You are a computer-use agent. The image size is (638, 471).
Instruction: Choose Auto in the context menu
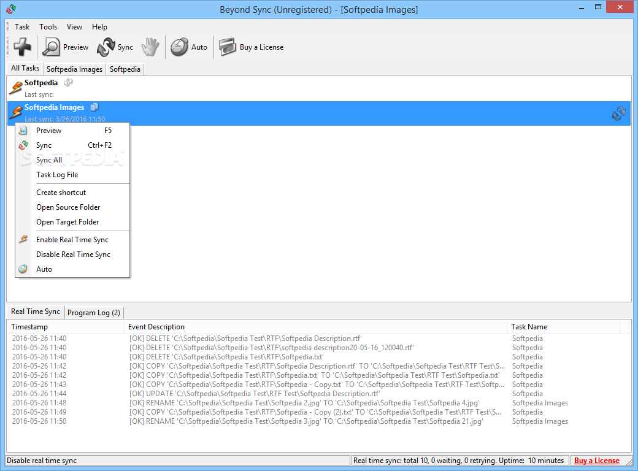coord(72,269)
